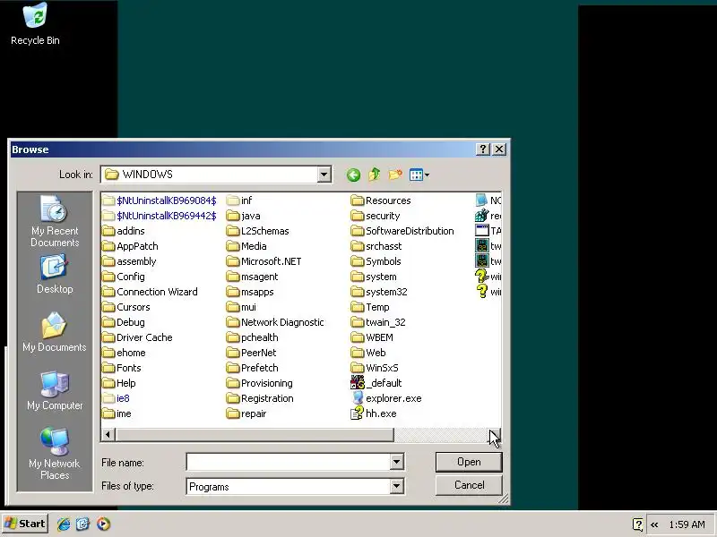Image resolution: width=717 pixels, height=537 pixels.
Task: Click the Cancel button
Action: (x=469, y=485)
